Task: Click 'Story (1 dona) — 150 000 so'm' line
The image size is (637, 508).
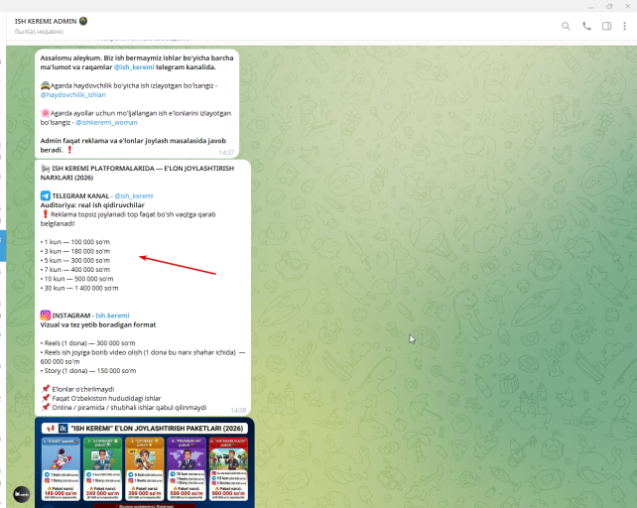Action: pyautogui.click(x=88, y=371)
